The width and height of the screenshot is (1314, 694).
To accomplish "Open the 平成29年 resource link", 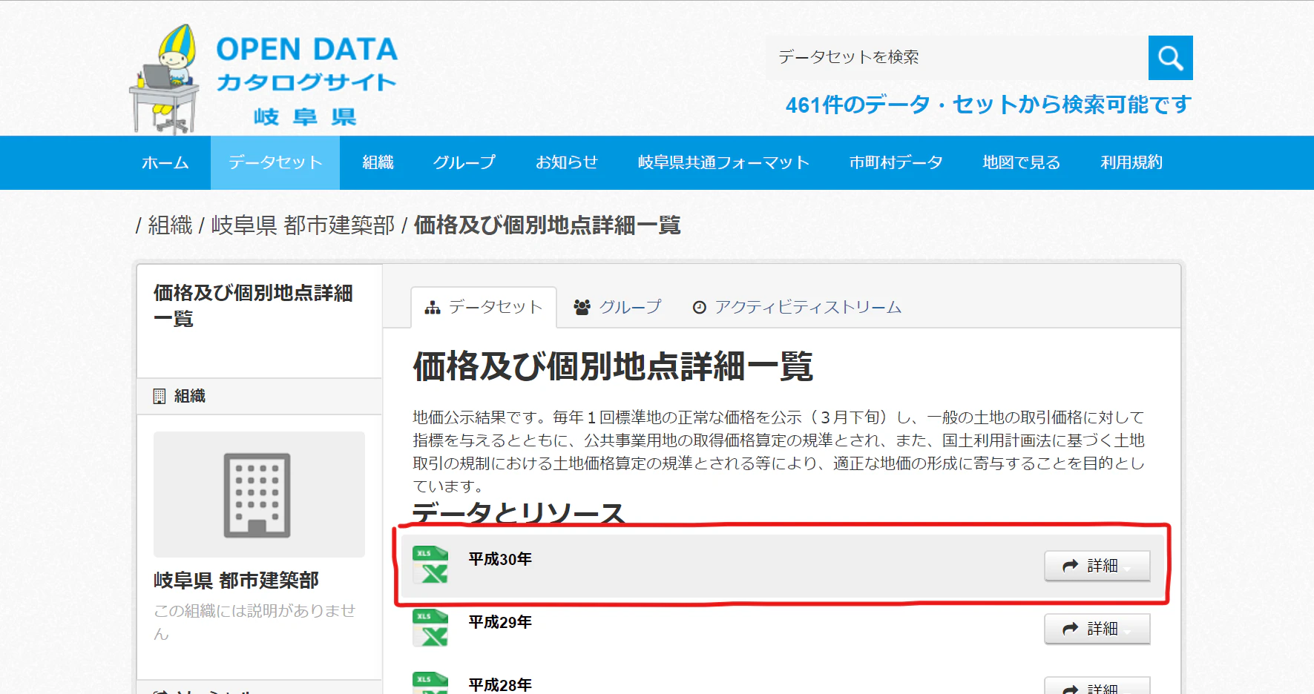I will pyautogui.click(x=500, y=622).
